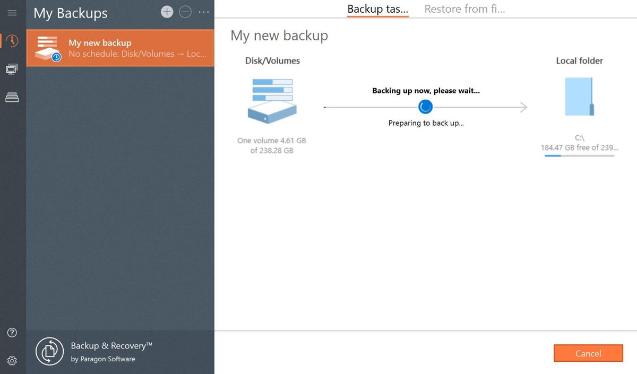Open Help via the question mark icon
The image size is (637, 374).
(12, 332)
